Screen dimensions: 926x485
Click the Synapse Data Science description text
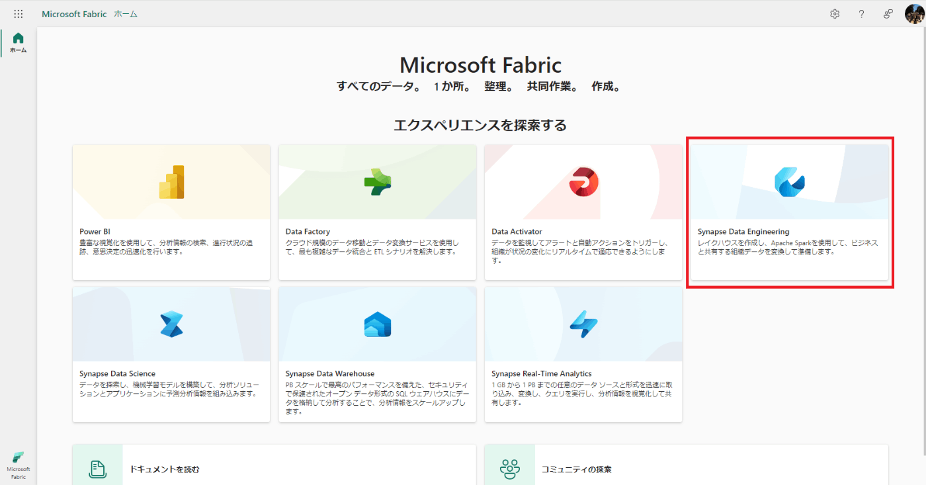(x=170, y=389)
